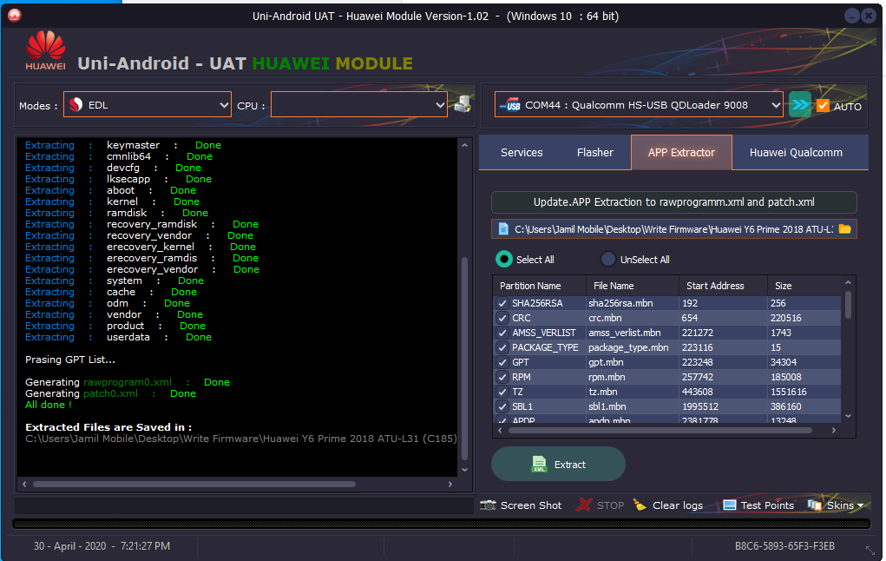This screenshot has height=561, width=886.
Task: Click the Skins palette icon
Action: coord(814,505)
